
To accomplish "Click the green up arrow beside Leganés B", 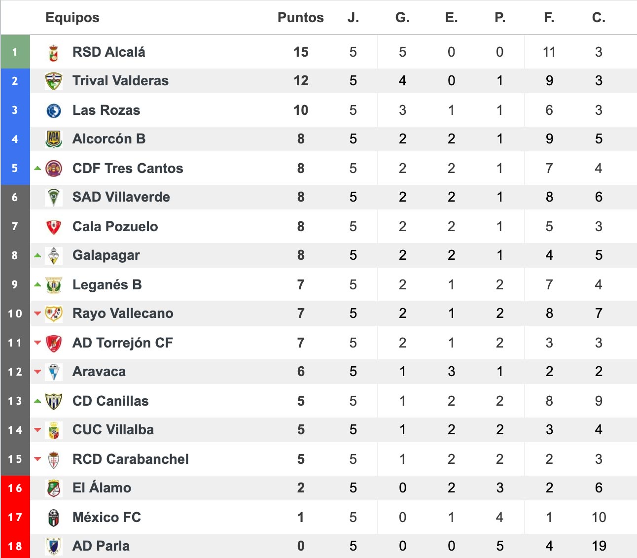I will coord(37,284).
